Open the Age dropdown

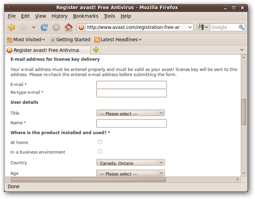click(130, 173)
